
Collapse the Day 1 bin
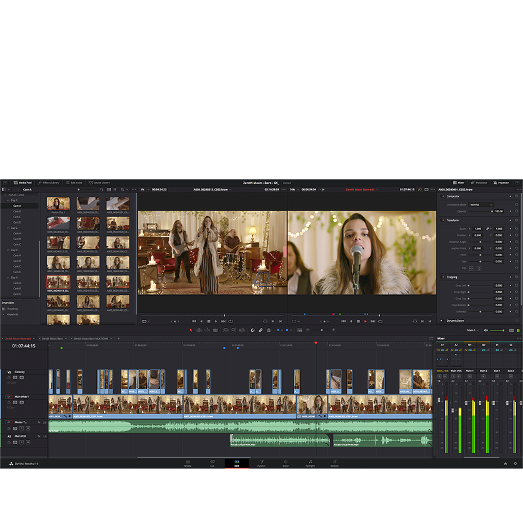tap(7, 200)
